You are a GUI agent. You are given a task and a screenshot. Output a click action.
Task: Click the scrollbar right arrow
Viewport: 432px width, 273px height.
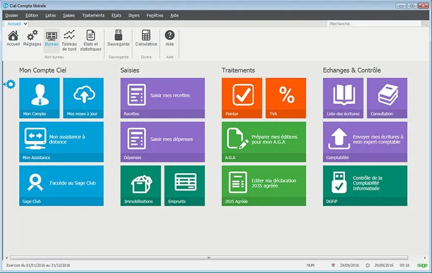(x=425, y=258)
